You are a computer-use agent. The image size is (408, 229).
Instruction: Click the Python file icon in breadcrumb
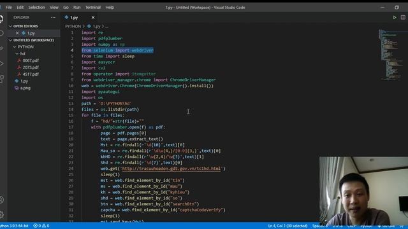click(x=89, y=26)
